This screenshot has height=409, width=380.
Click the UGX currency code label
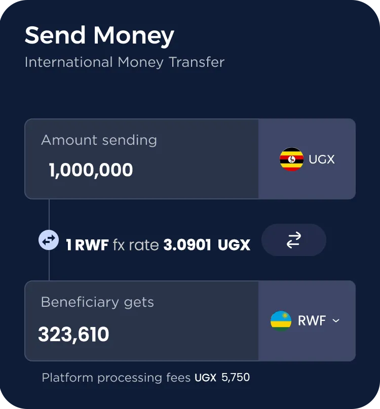point(322,159)
